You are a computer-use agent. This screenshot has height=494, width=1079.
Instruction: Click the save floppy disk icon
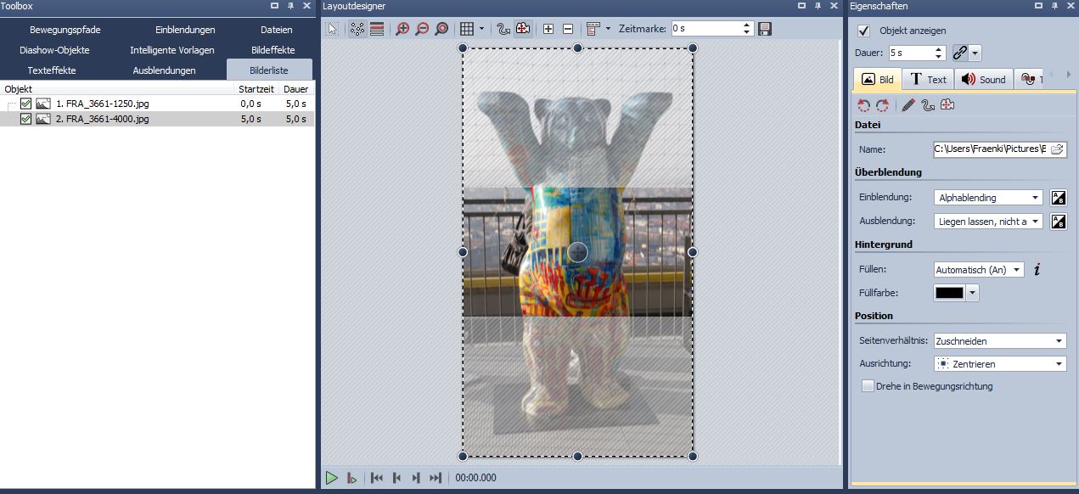tap(765, 29)
